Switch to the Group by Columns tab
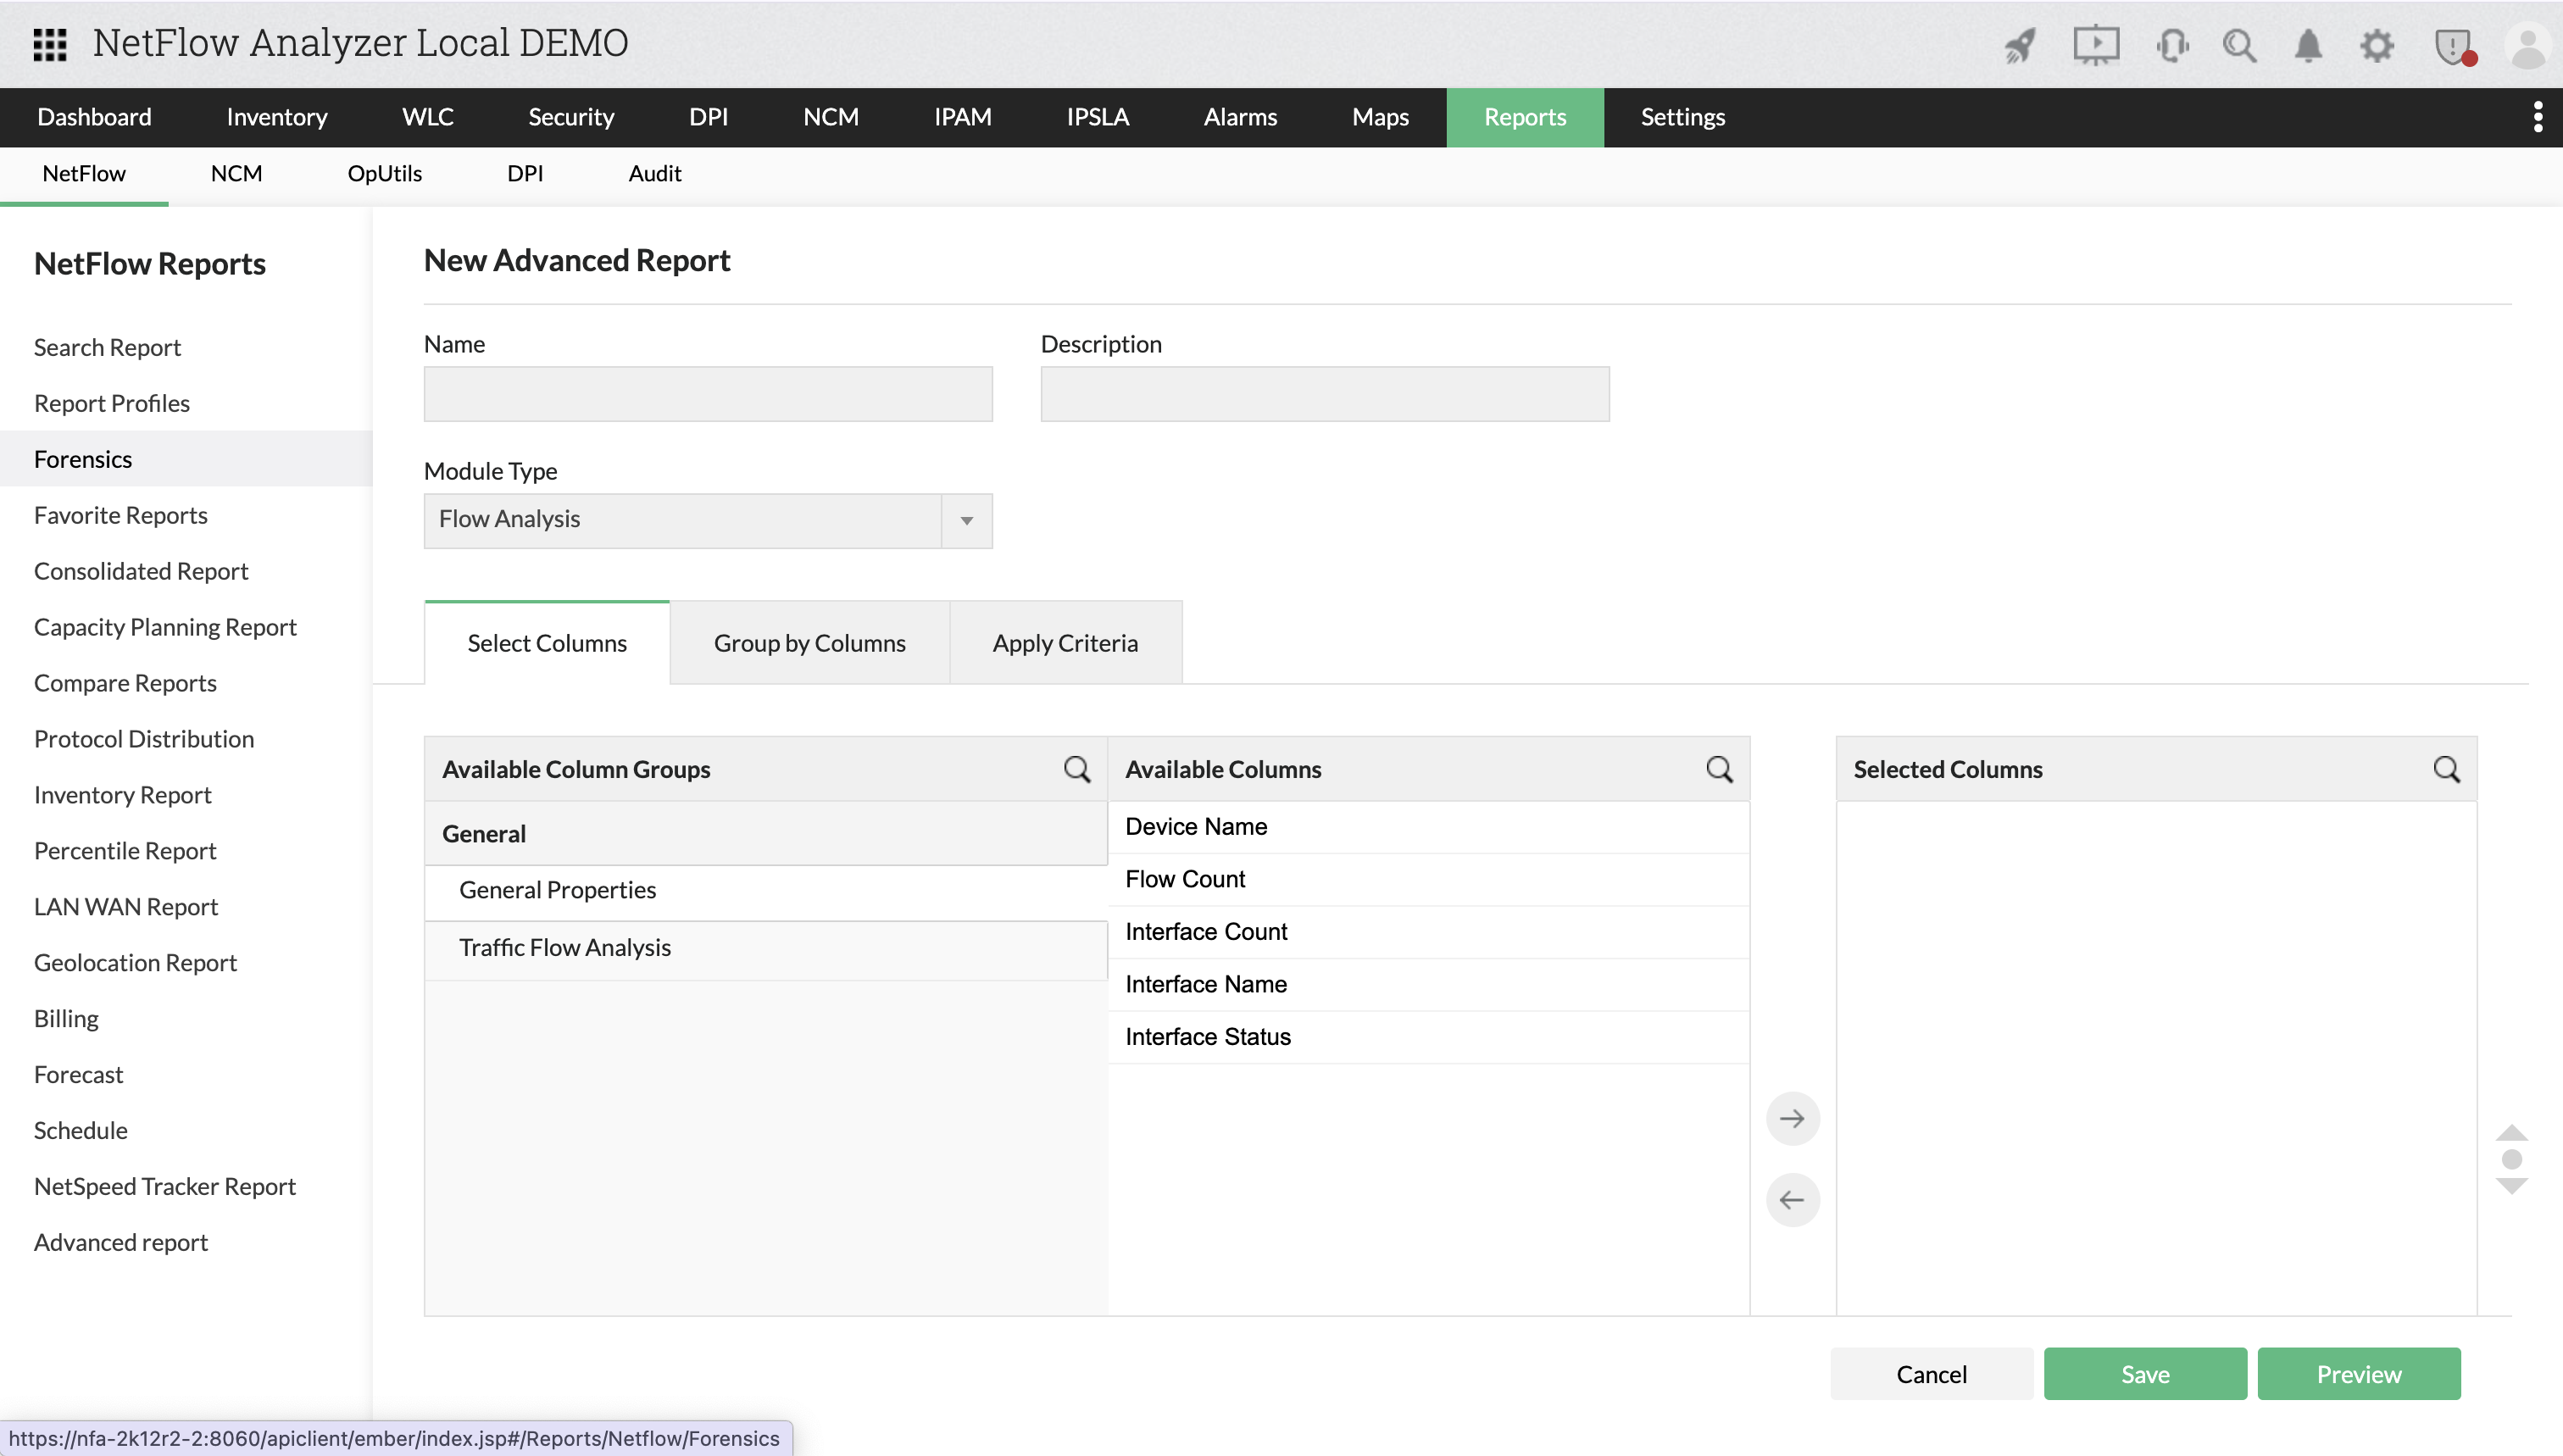The width and height of the screenshot is (2563, 1456). pyautogui.click(x=808, y=642)
